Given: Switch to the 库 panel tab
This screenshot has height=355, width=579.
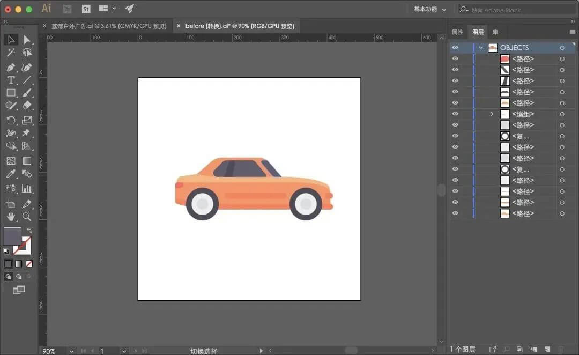Looking at the screenshot, I should [x=495, y=32].
